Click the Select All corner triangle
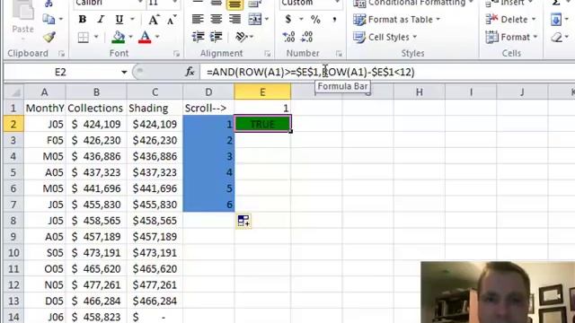This screenshot has width=575, height=323. pos(13,92)
